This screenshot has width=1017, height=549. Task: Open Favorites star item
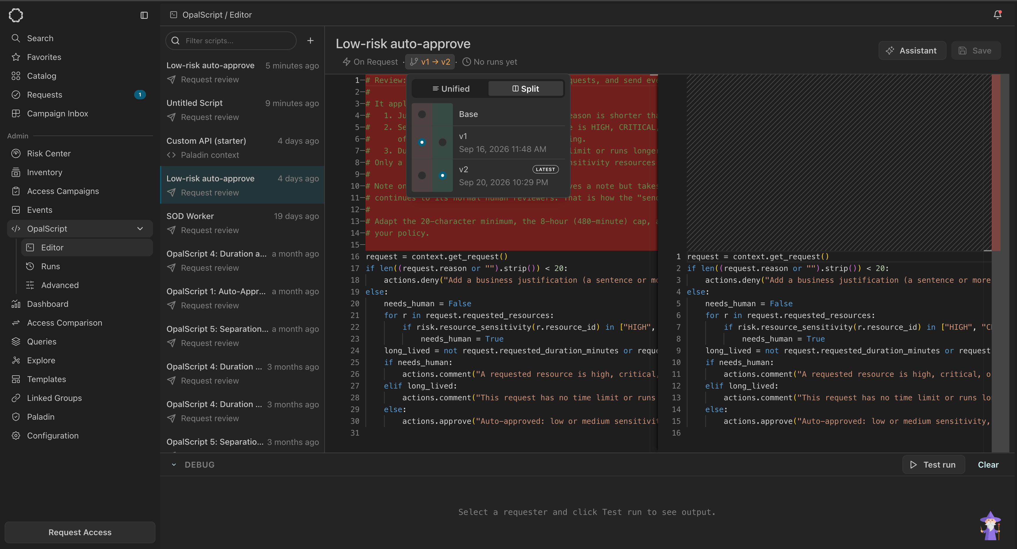coord(80,57)
